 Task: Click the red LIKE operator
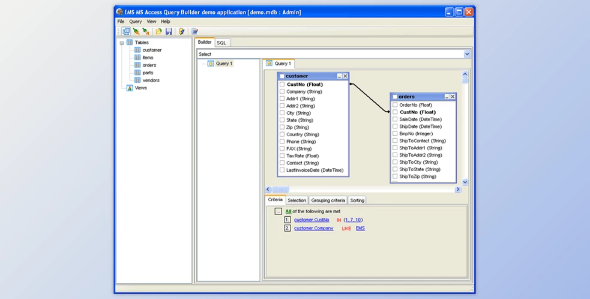346,229
